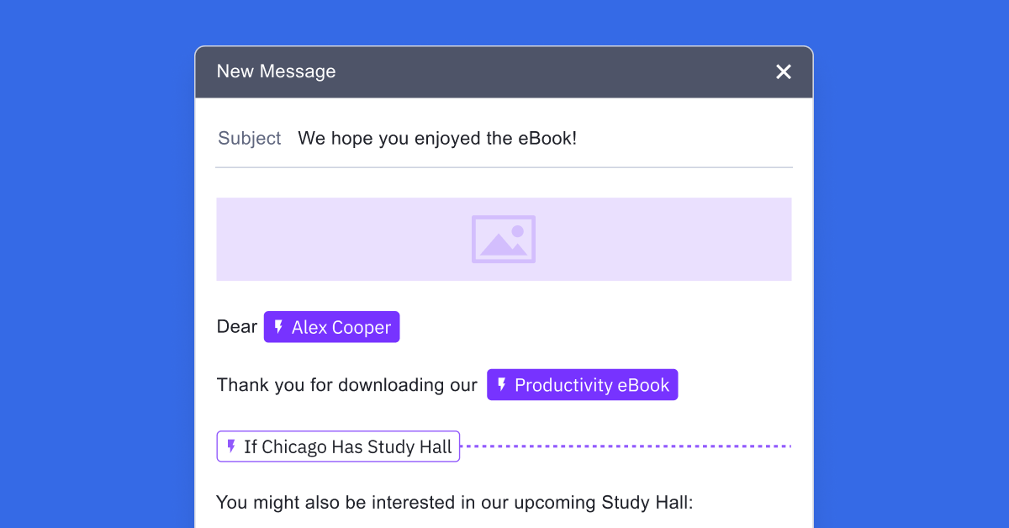Click the "New Message" window title

[276, 71]
